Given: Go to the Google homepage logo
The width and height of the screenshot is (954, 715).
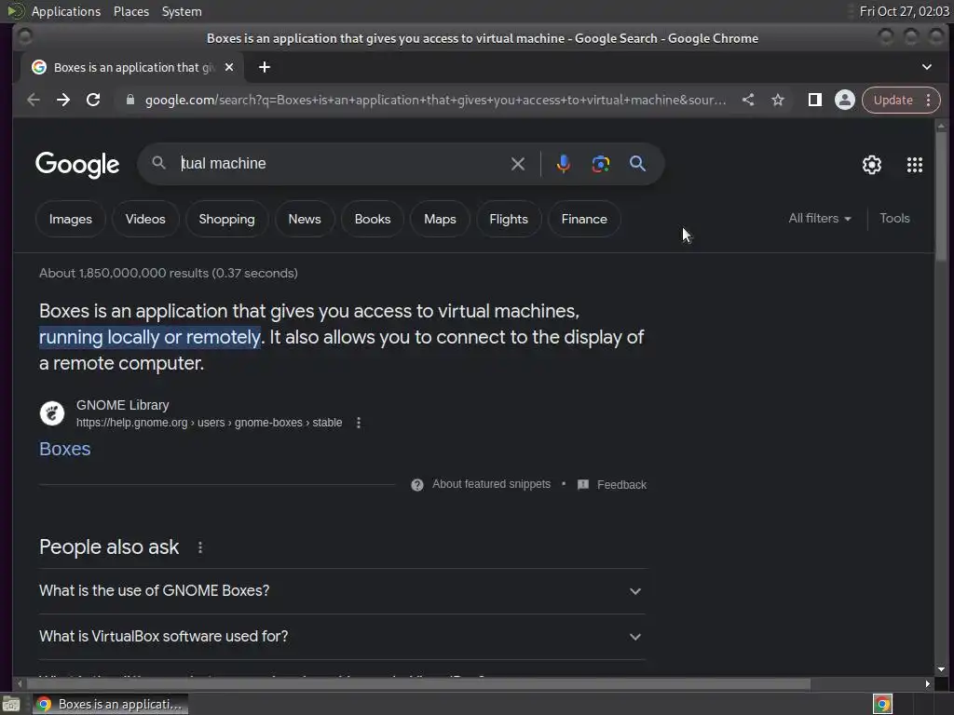Looking at the screenshot, I should tap(77, 164).
